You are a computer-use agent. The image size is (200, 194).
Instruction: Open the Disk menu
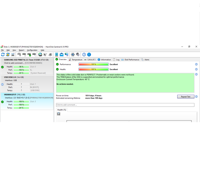(8, 50)
